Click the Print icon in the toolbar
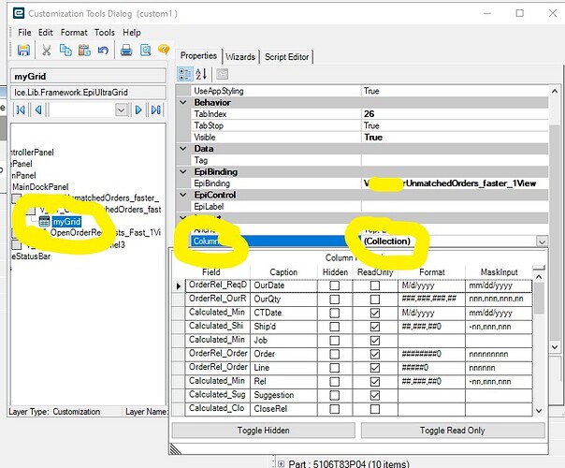Viewport: 565px width, 468px height. [x=125, y=50]
